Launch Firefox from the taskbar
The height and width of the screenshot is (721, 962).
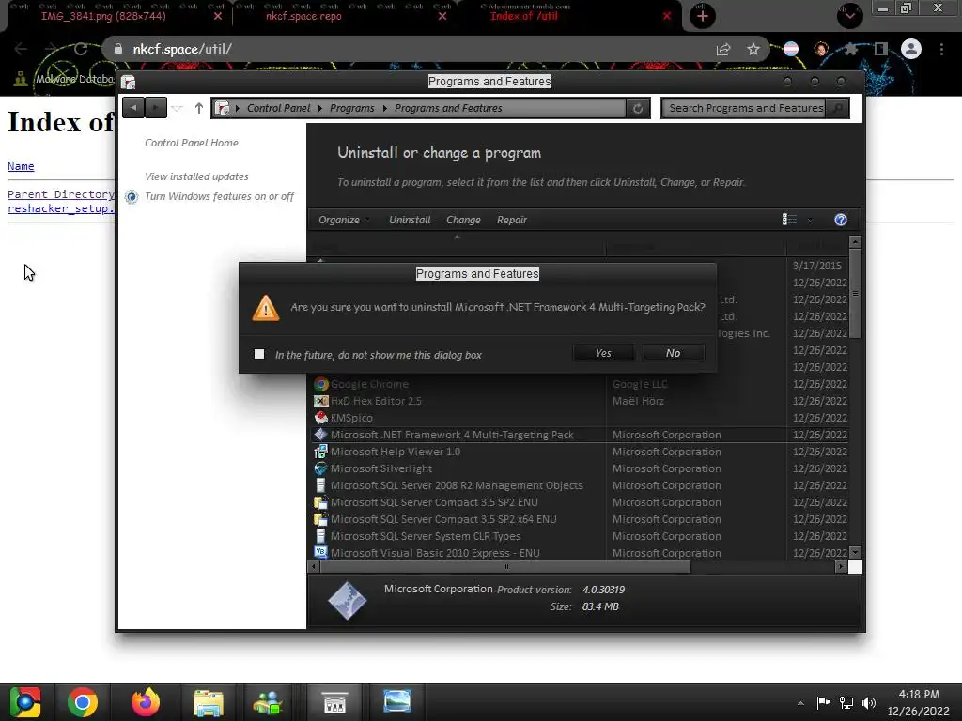pyautogui.click(x=146, y=702)
